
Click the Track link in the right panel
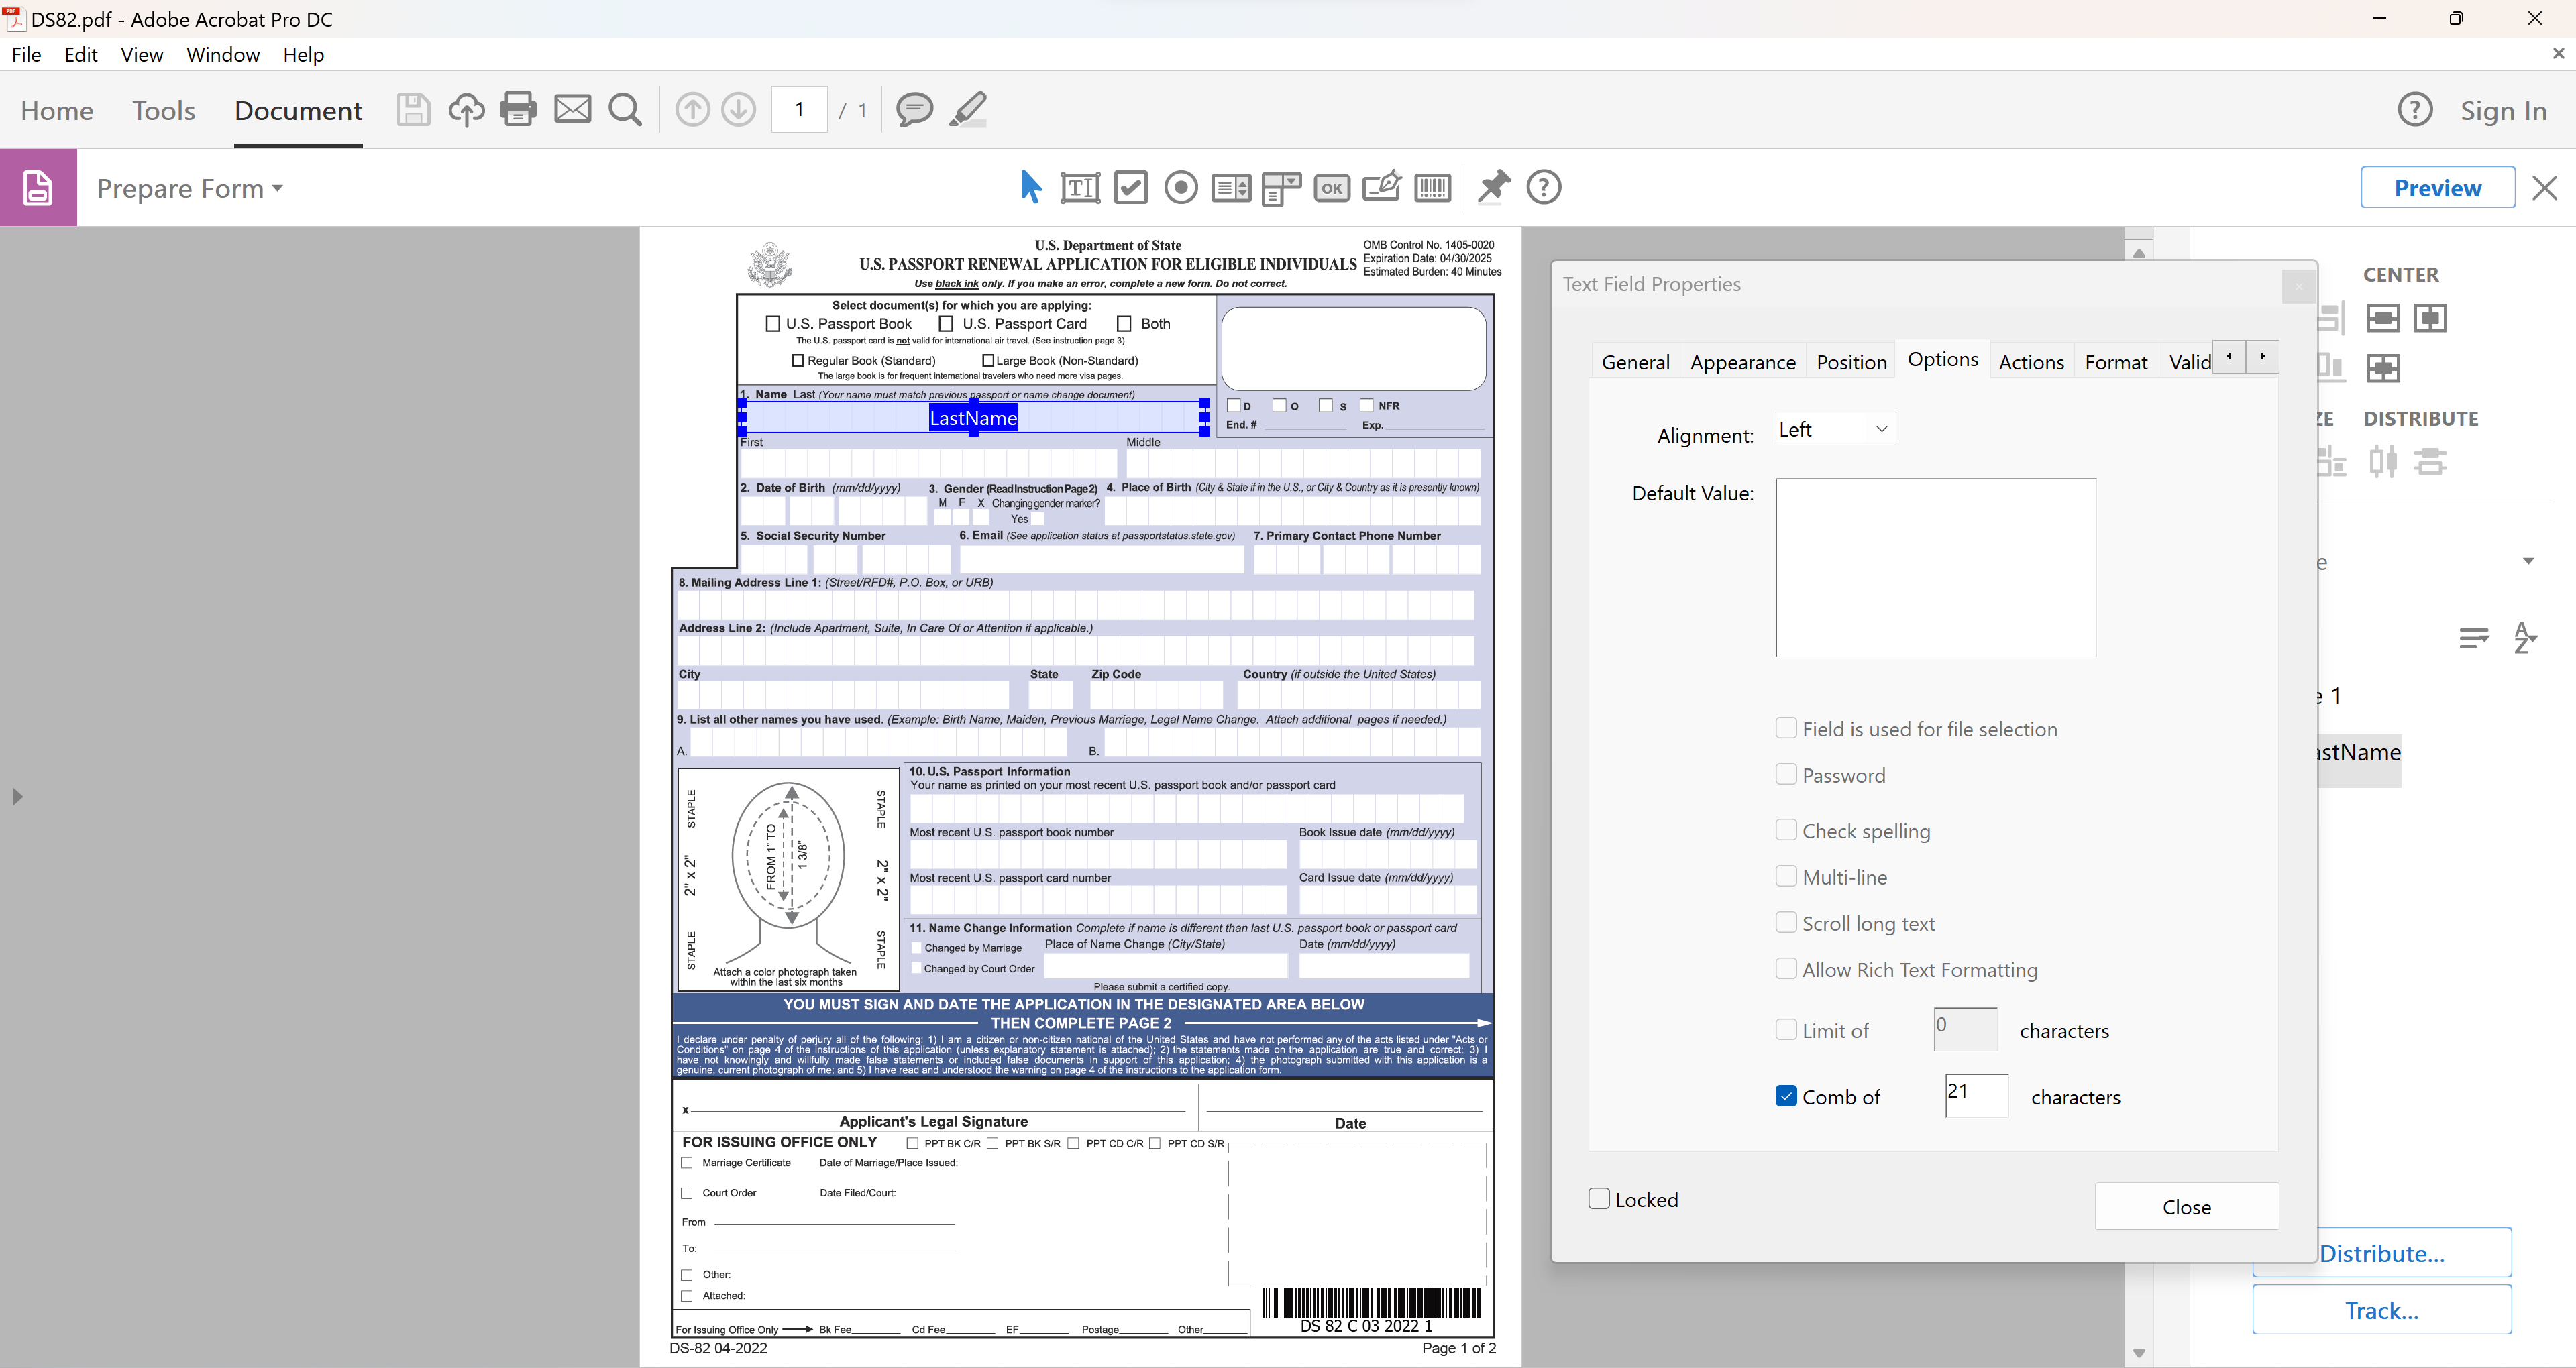click(x=2382, y=1310)
